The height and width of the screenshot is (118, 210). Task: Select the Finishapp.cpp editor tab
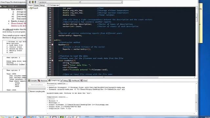click(53, 5)
